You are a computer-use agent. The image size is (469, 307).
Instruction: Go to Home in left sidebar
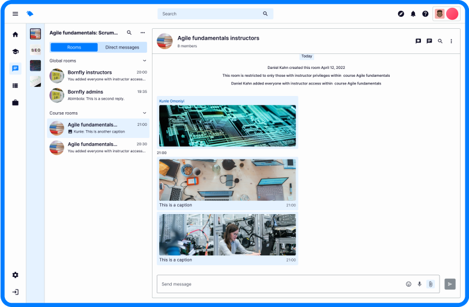point(15,34)
